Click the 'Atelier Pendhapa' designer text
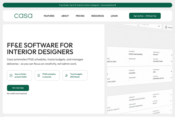Screen dimensions: 175x117 click(x=136, y=106)
